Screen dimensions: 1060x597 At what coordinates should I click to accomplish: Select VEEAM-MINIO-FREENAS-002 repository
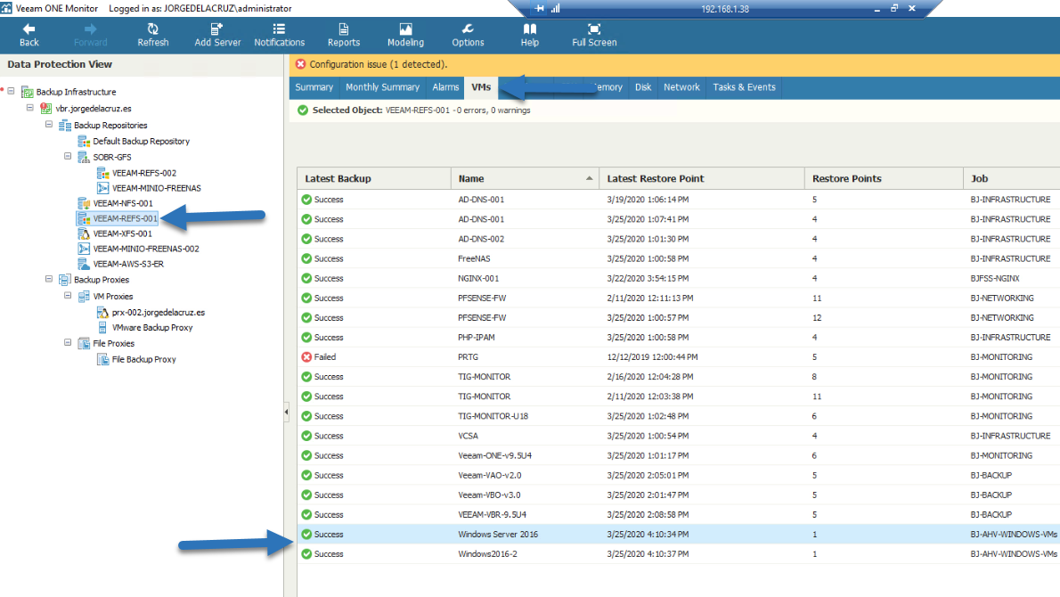146,249
